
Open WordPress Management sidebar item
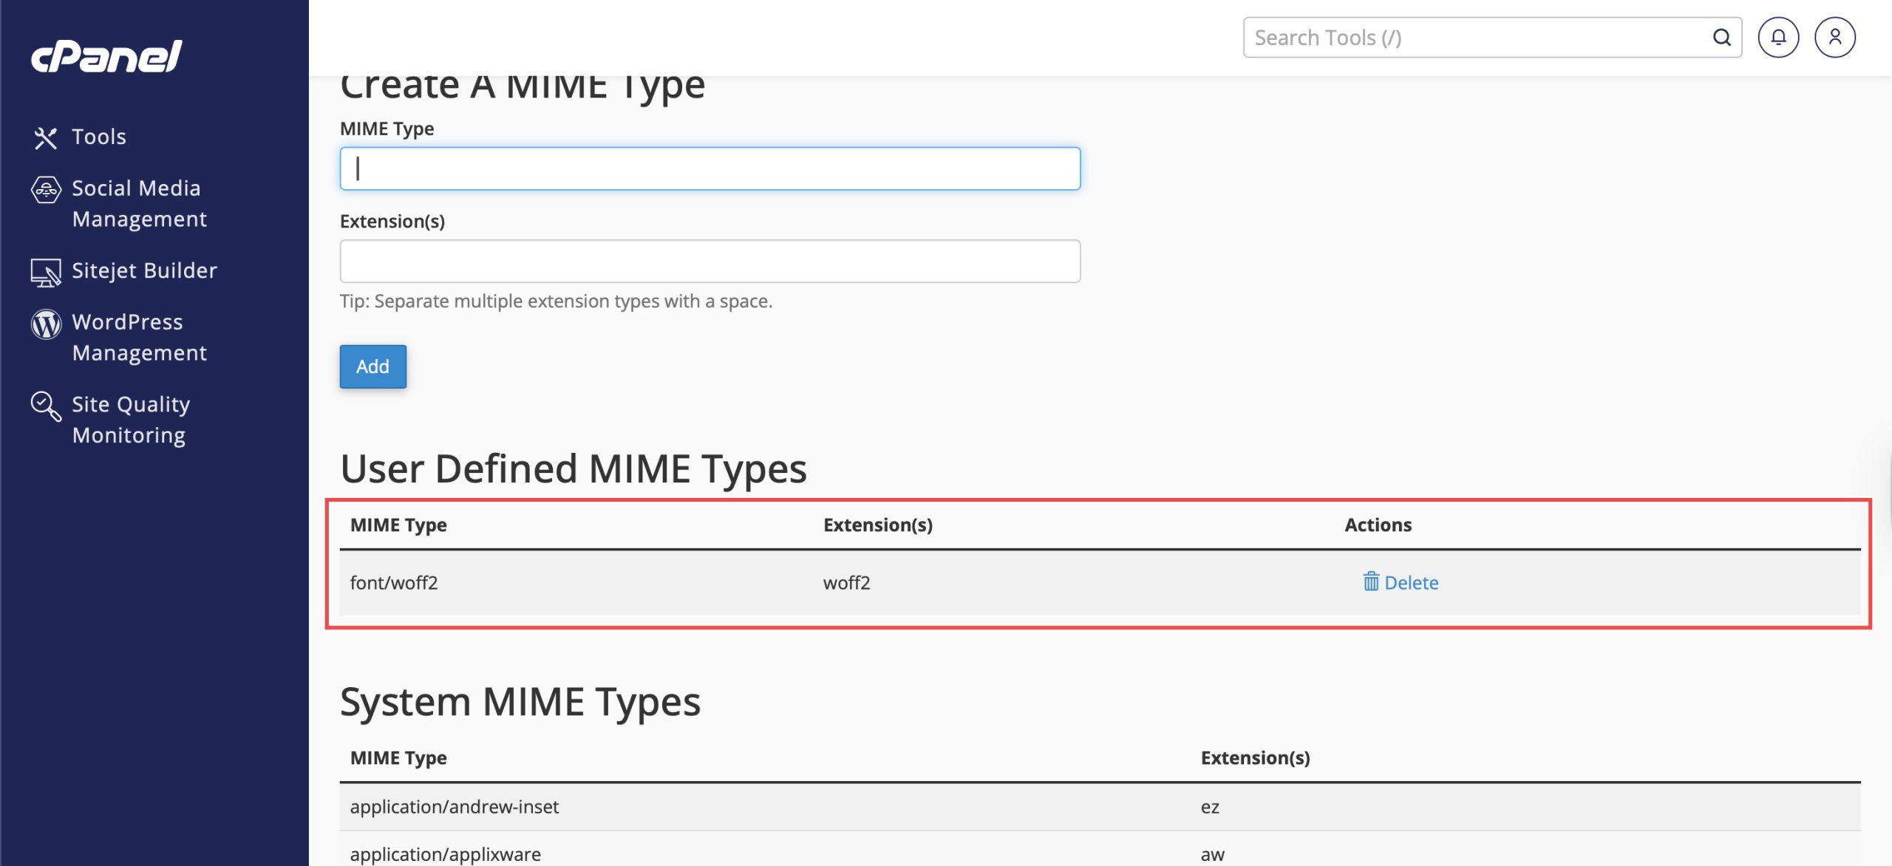pos(139,337)
